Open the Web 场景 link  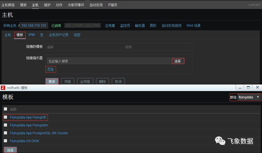click(x=193, y=26)
